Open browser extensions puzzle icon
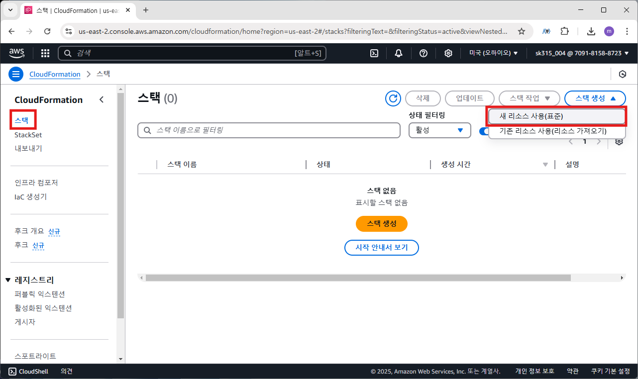This screenshot has width=638, height=379. (x=564, y=31)
